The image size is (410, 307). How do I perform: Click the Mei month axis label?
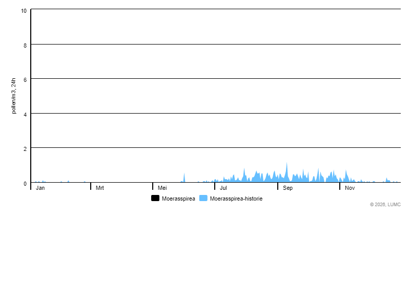tap(162, 188)
